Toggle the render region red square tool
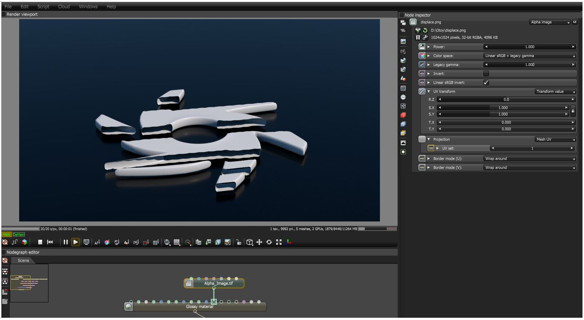Viewport: 584px width, 320px height. coord(146,242)
